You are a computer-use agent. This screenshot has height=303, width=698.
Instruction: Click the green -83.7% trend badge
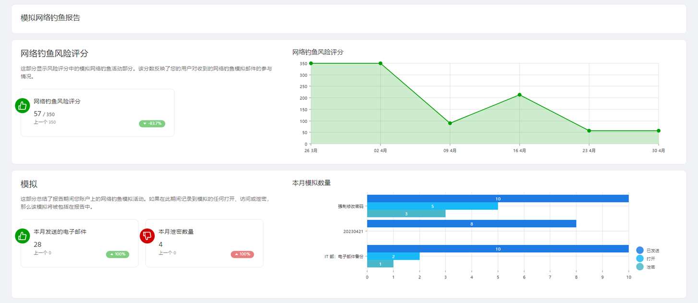(x=152, y=124)
